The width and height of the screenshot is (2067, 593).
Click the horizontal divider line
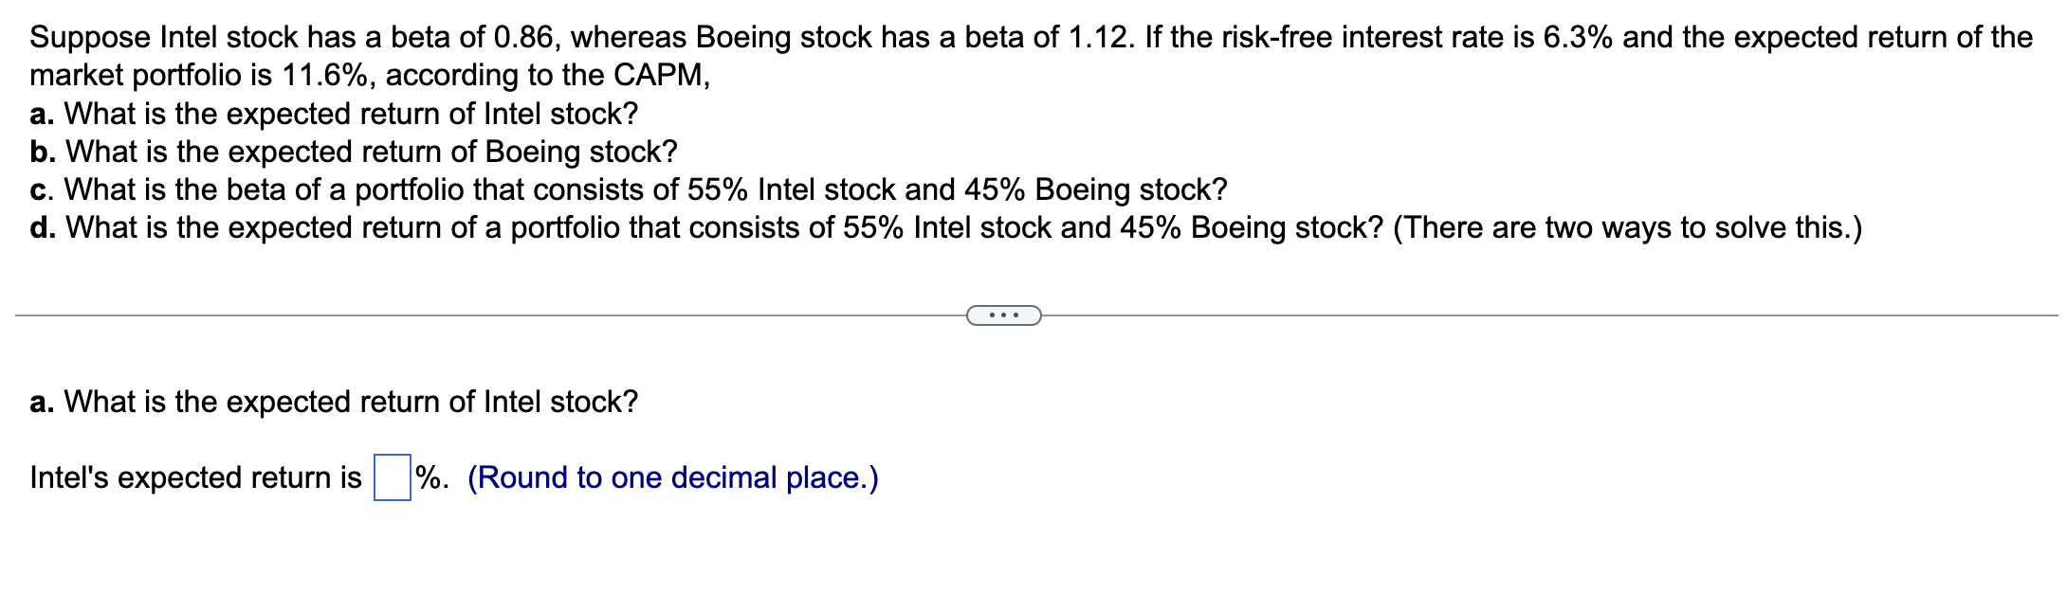point(474,313)
